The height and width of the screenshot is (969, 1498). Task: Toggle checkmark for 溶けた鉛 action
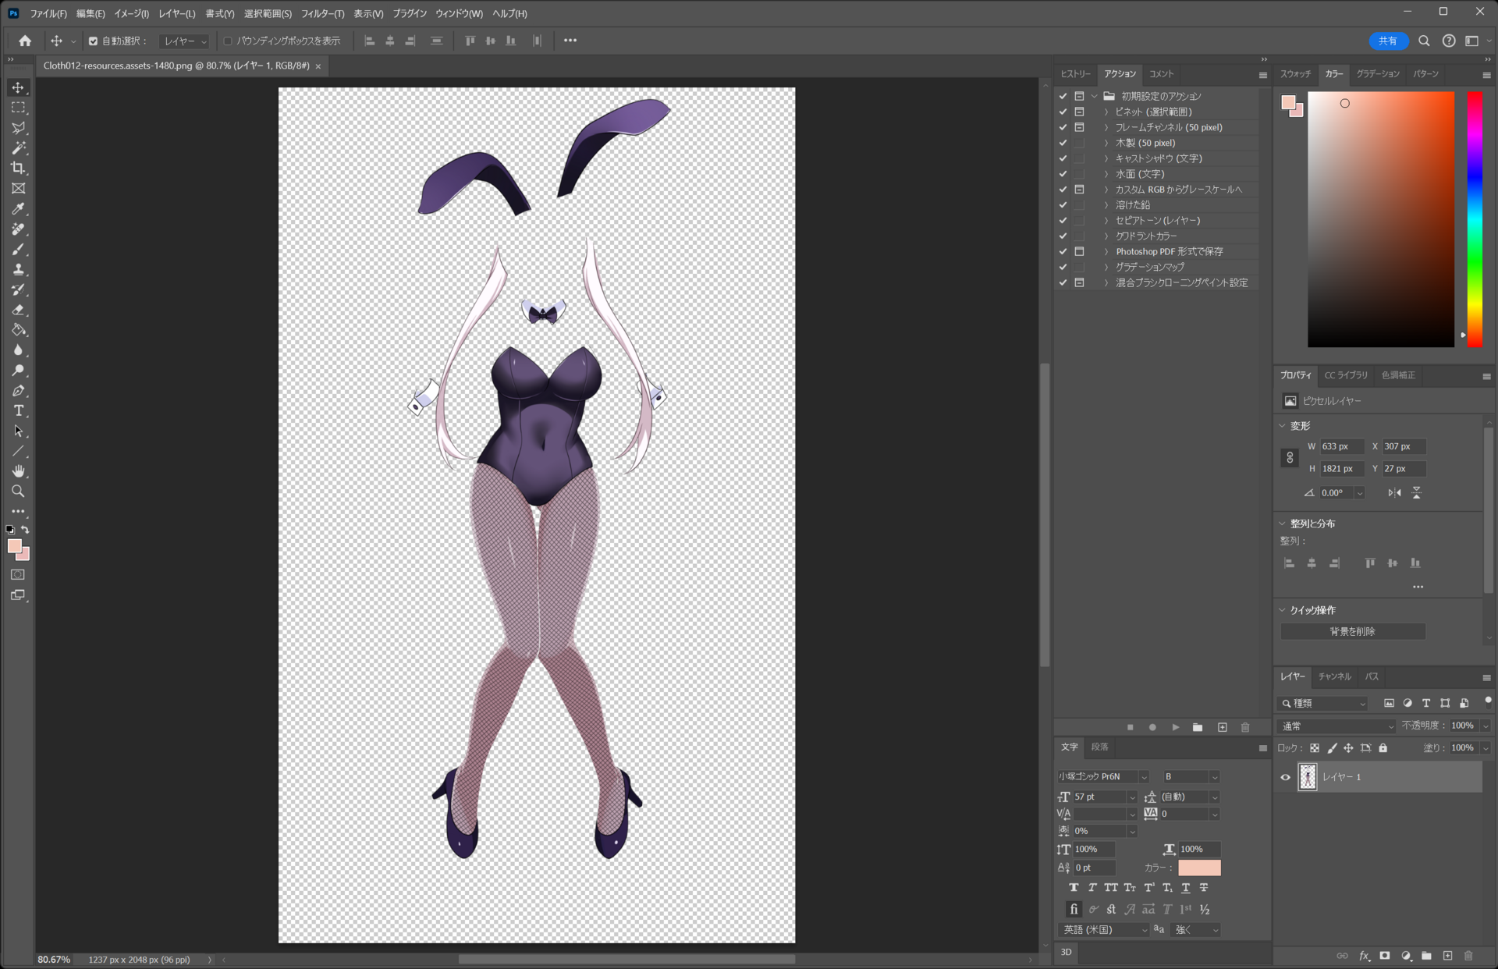pos(1063,205)
